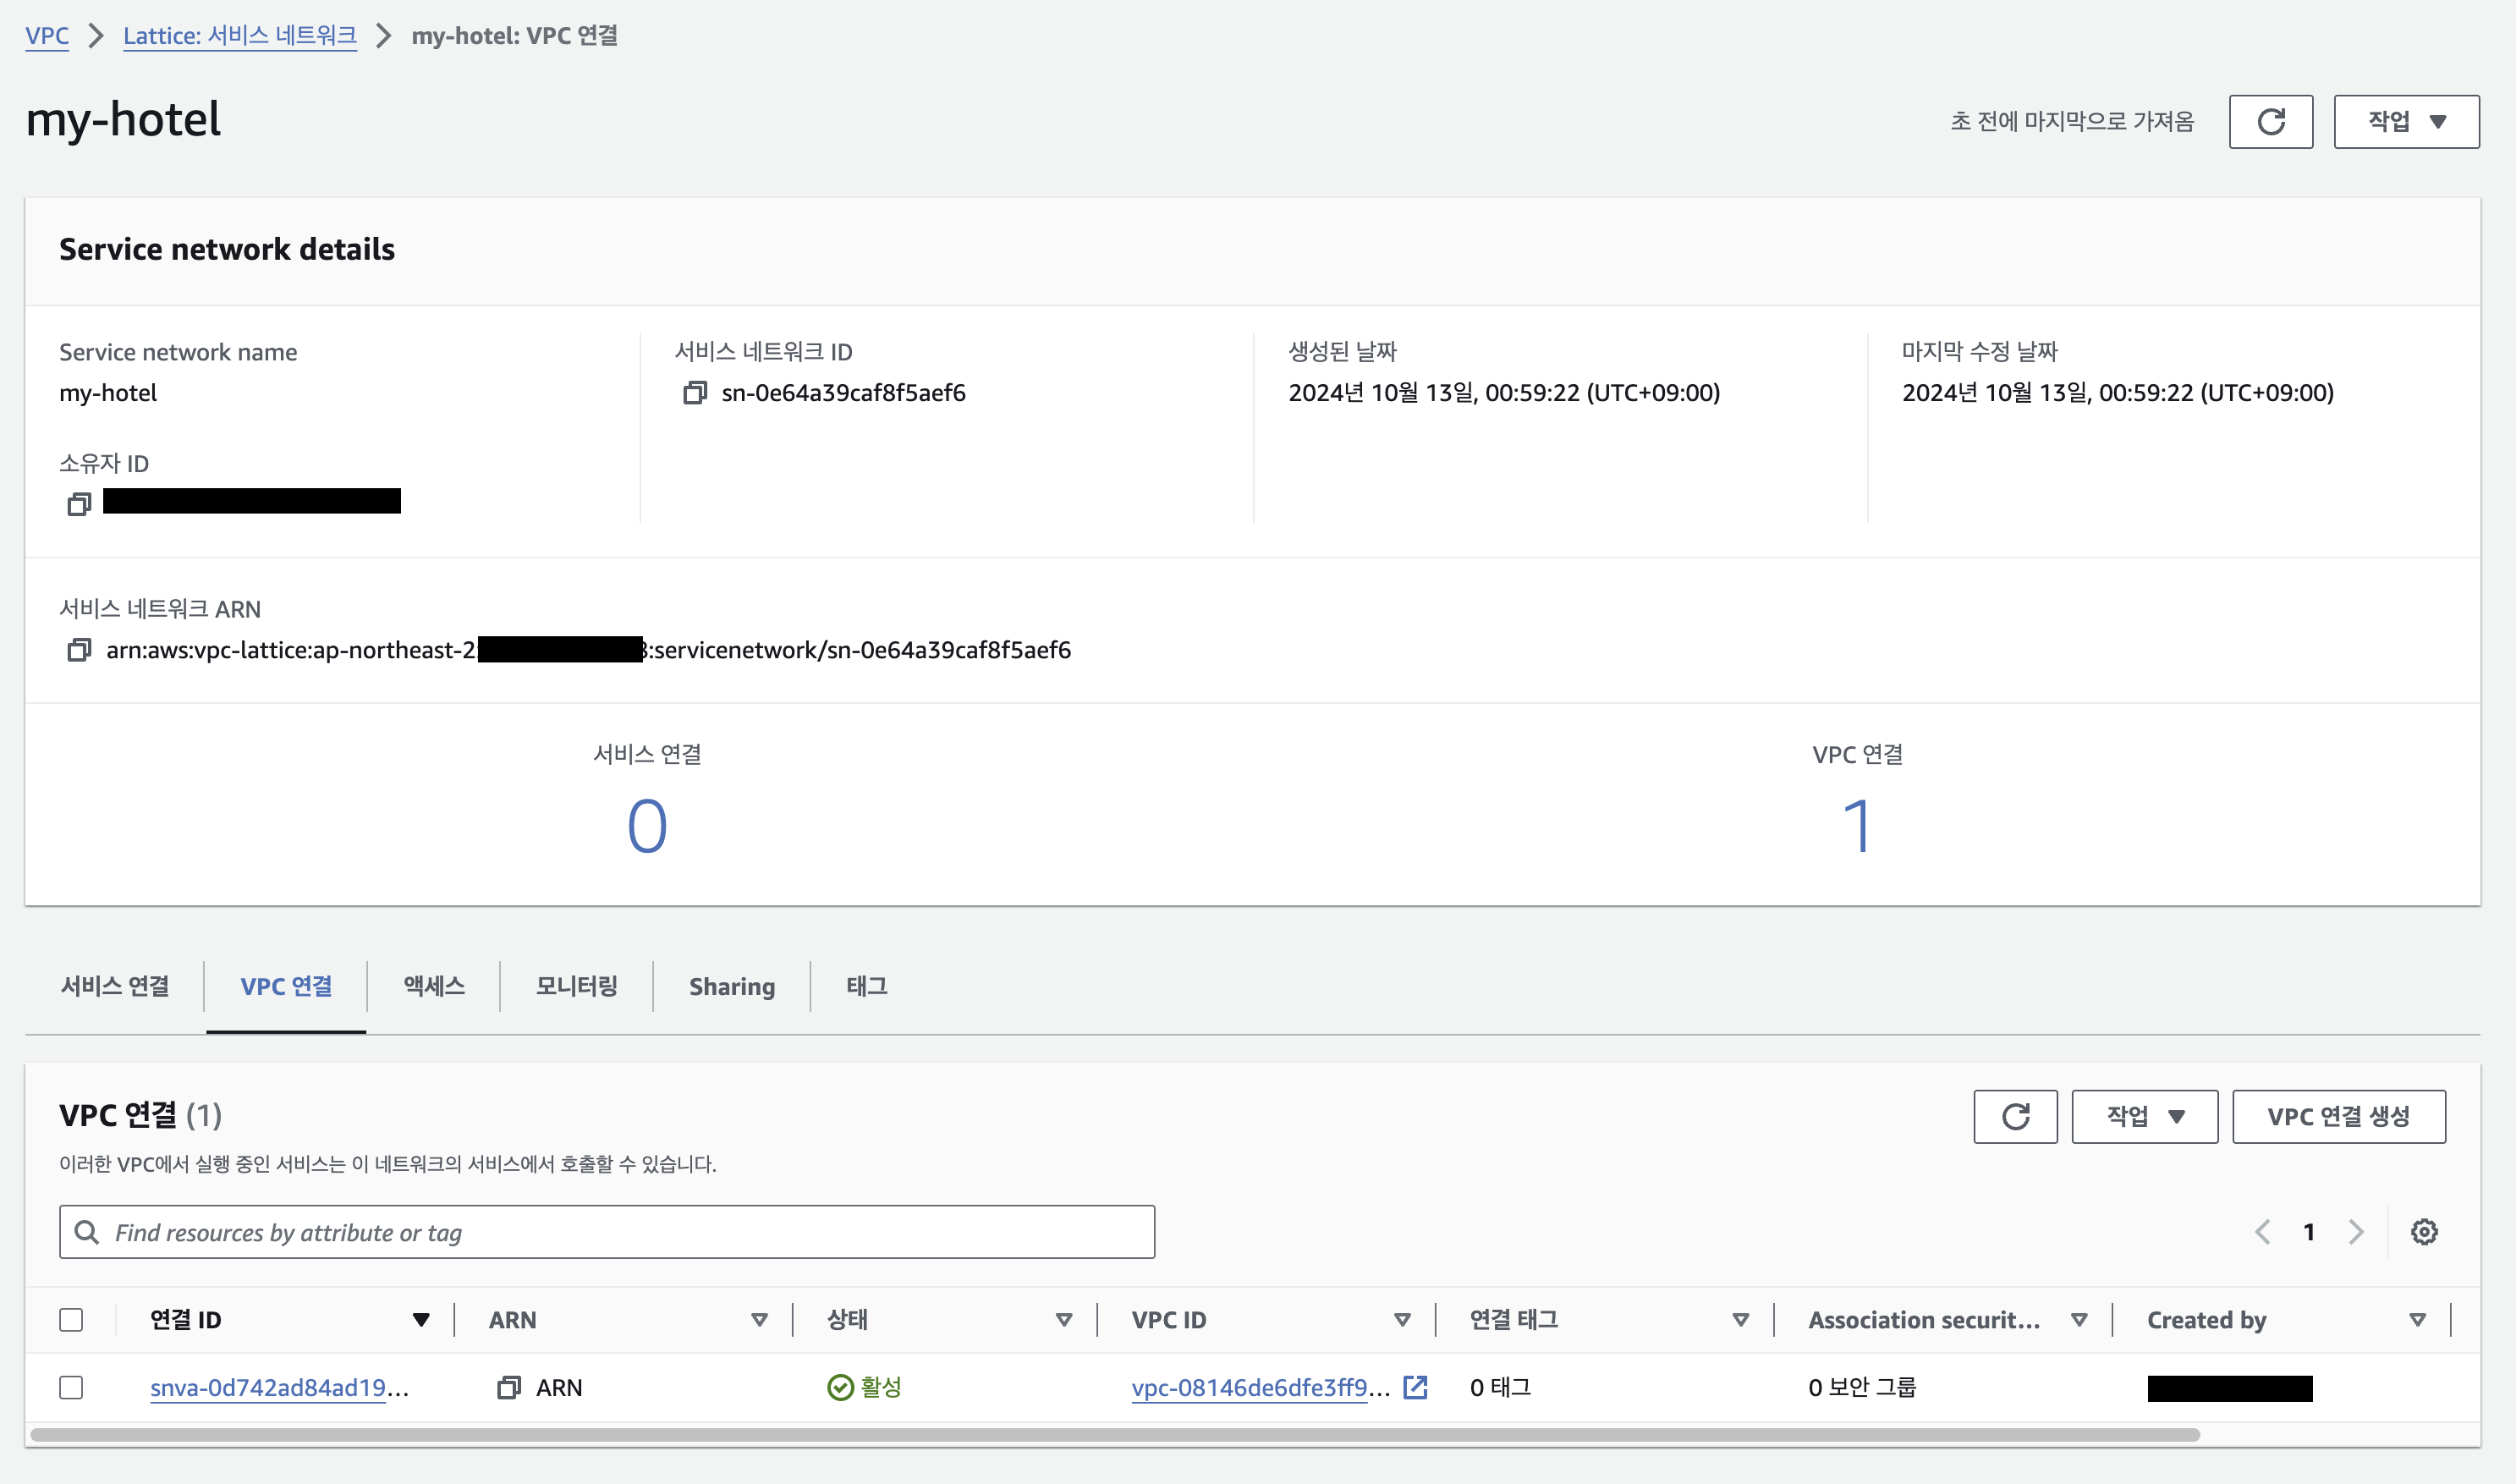Open the table 작업 dropdown
The height and width of the screenshot is (1484, 2516).
(2144, 1116)
